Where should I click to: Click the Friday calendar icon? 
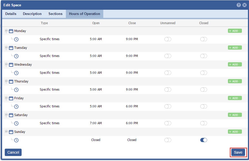pos(11,98)
